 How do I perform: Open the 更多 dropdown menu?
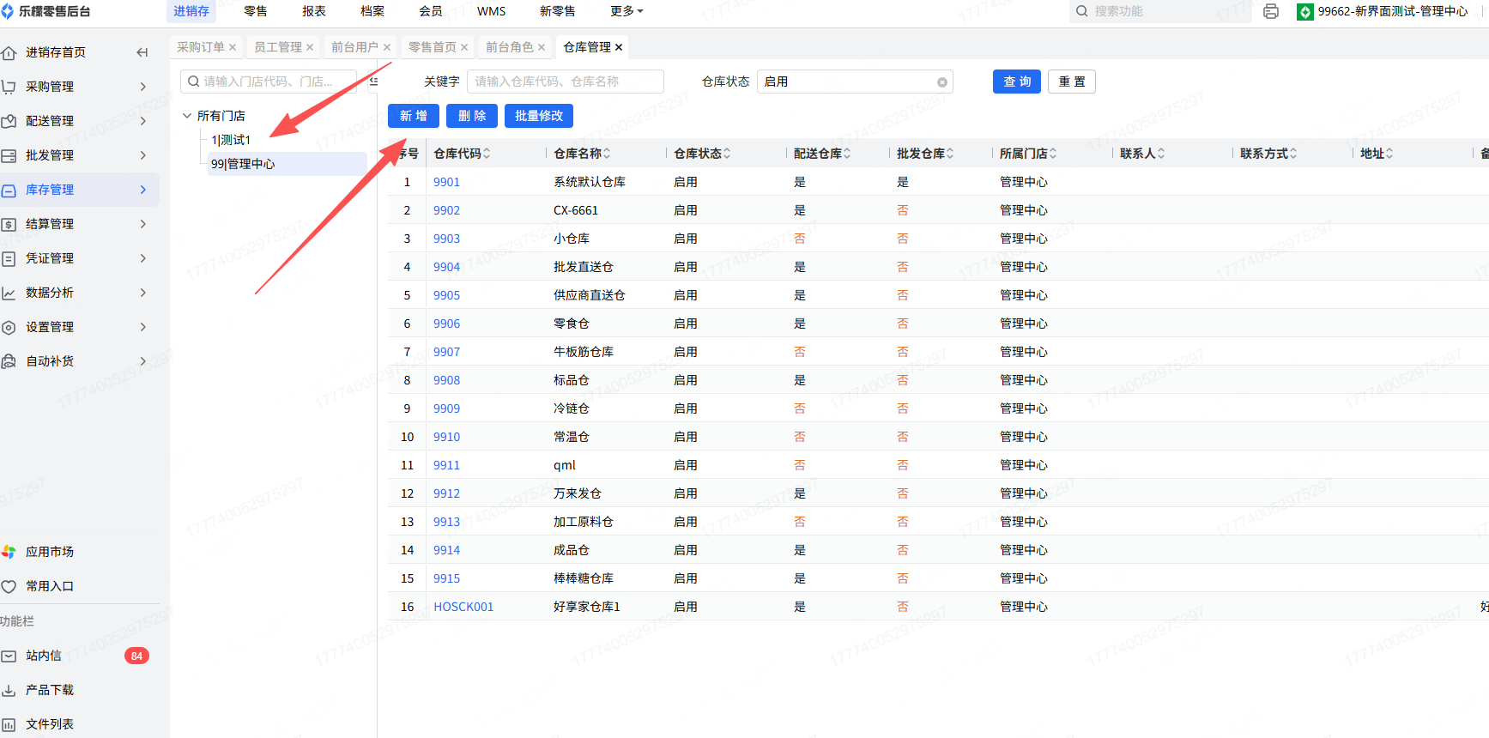626,11
